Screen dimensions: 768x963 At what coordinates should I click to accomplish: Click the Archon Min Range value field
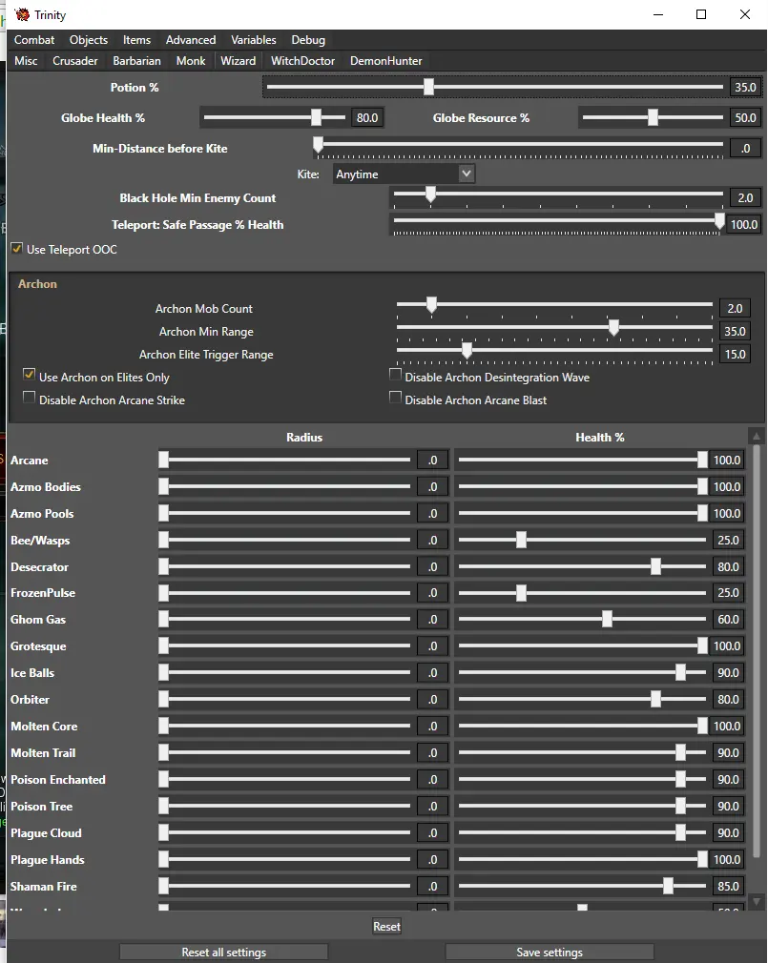735,332
